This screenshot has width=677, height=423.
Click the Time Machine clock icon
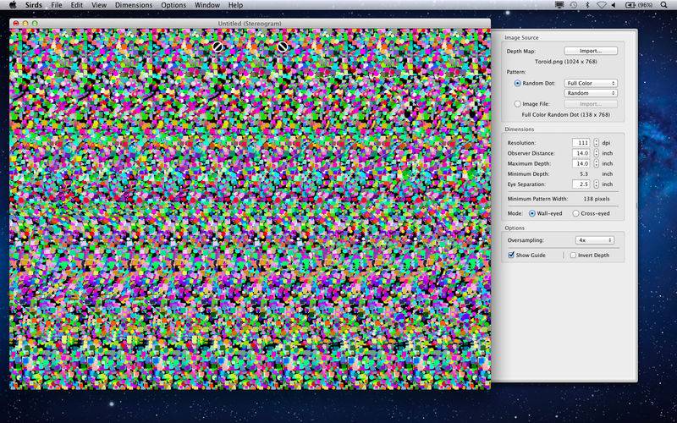click(574, 5)
